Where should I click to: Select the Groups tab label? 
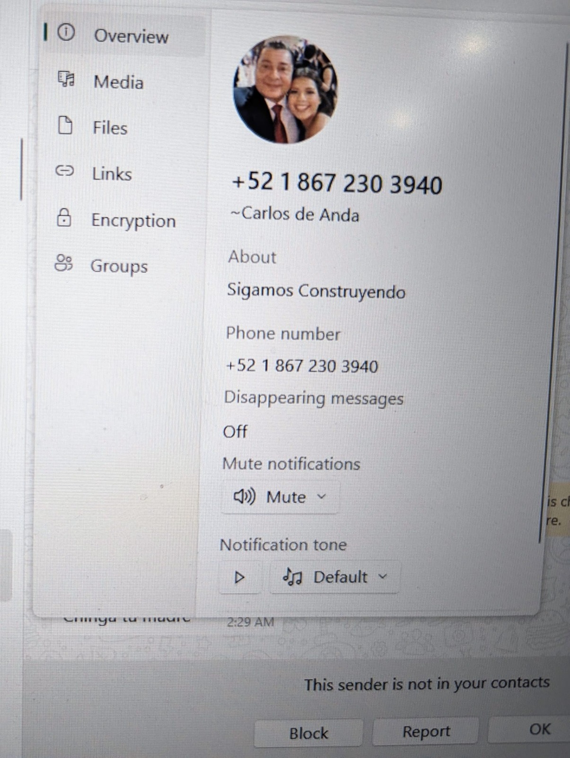pos(119,266)
